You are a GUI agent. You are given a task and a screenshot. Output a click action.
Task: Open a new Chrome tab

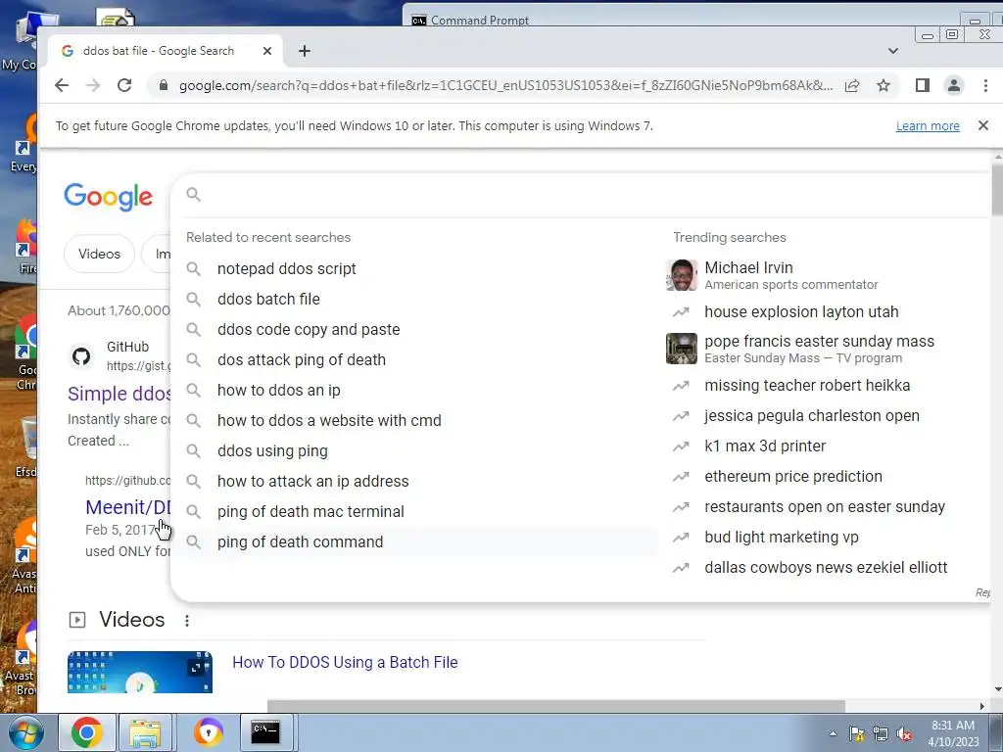point(305,51)
